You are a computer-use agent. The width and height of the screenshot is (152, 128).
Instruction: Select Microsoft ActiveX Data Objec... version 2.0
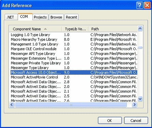click(x=74, y=87)
